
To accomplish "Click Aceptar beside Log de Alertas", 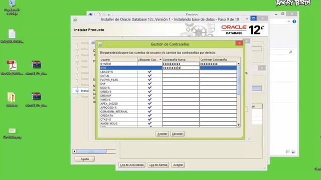I will coord(178,165).
